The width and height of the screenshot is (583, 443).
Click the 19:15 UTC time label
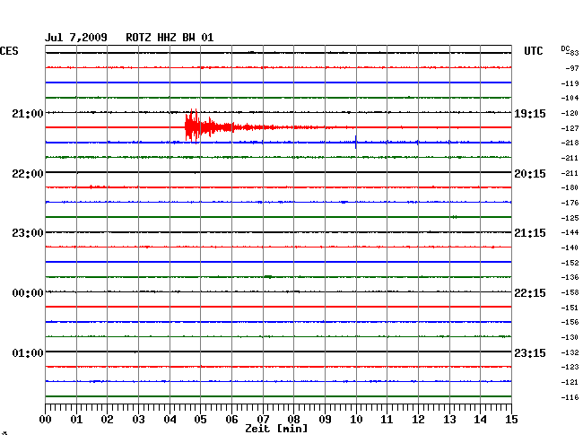(530, 114)
